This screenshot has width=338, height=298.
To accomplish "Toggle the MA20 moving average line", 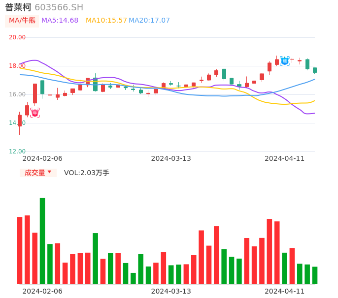I will pyautogui.click(x=149, y=21).
